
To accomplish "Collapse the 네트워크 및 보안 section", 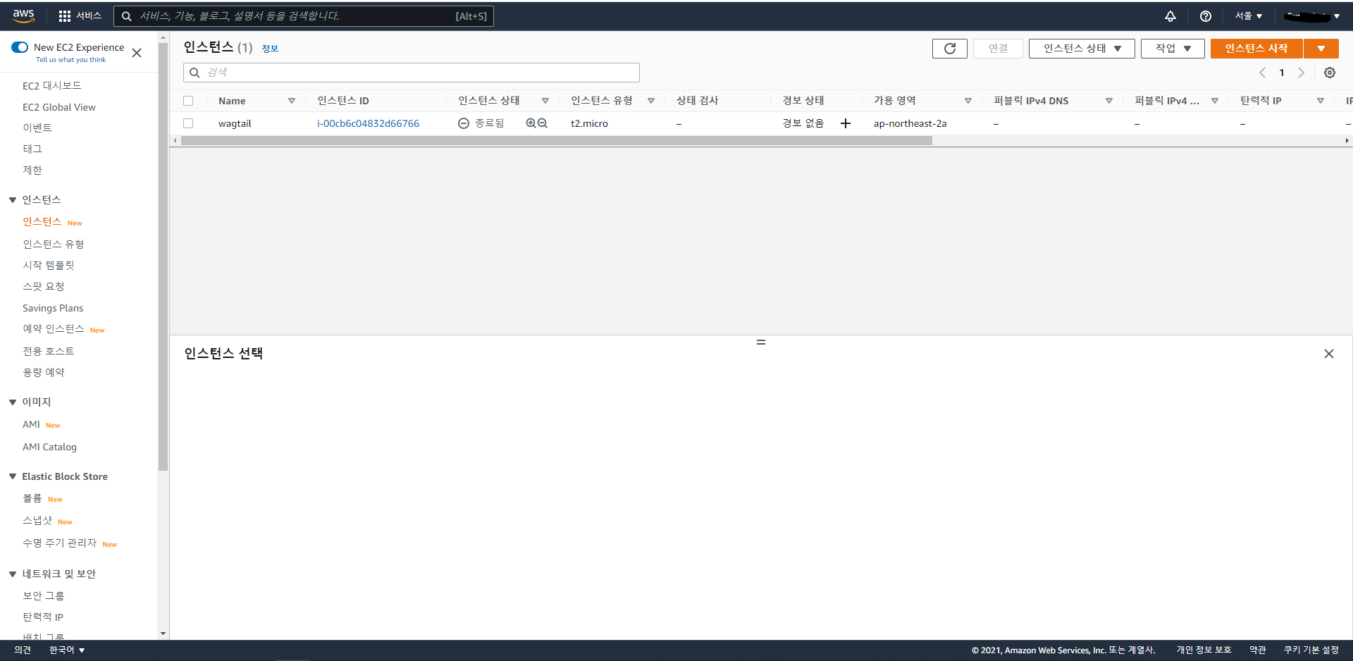I will tap(13, 574).
